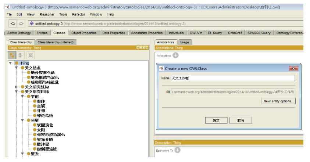The width and height of the screenshot is (310, 162).
Task: Select the 太阳 class in tree
Action: click(x=41, y=130)
